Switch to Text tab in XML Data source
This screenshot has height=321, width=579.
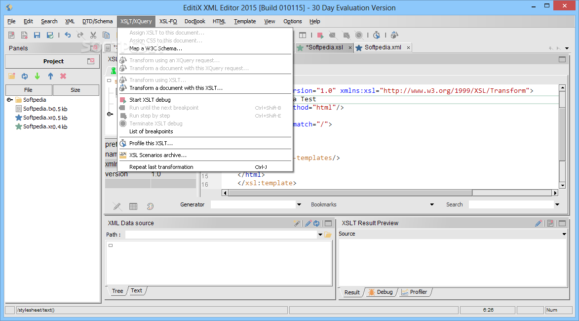(x=136, y=291)
